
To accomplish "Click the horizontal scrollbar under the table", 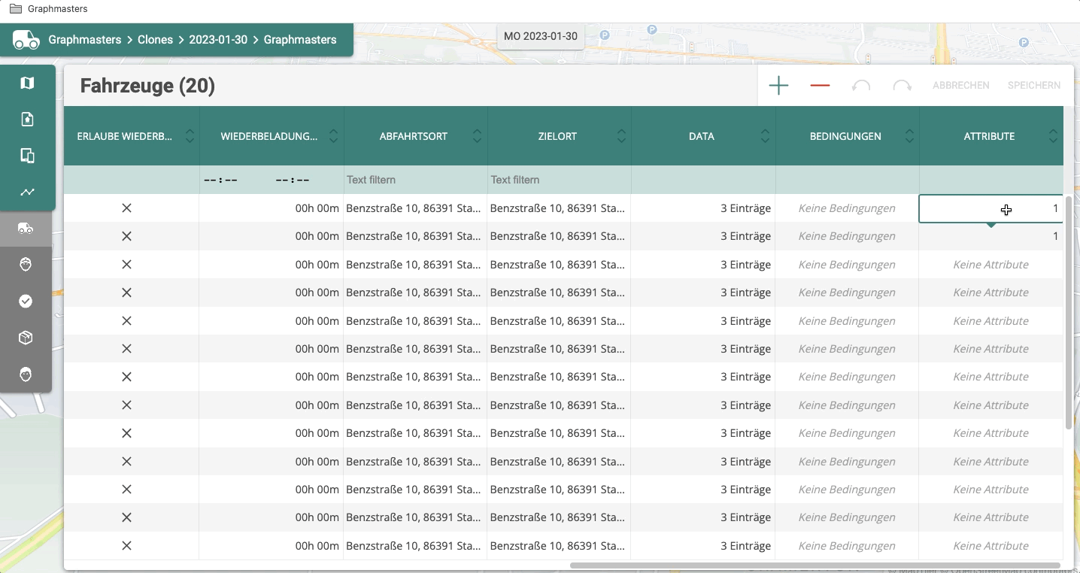I will tap(815, 565).
